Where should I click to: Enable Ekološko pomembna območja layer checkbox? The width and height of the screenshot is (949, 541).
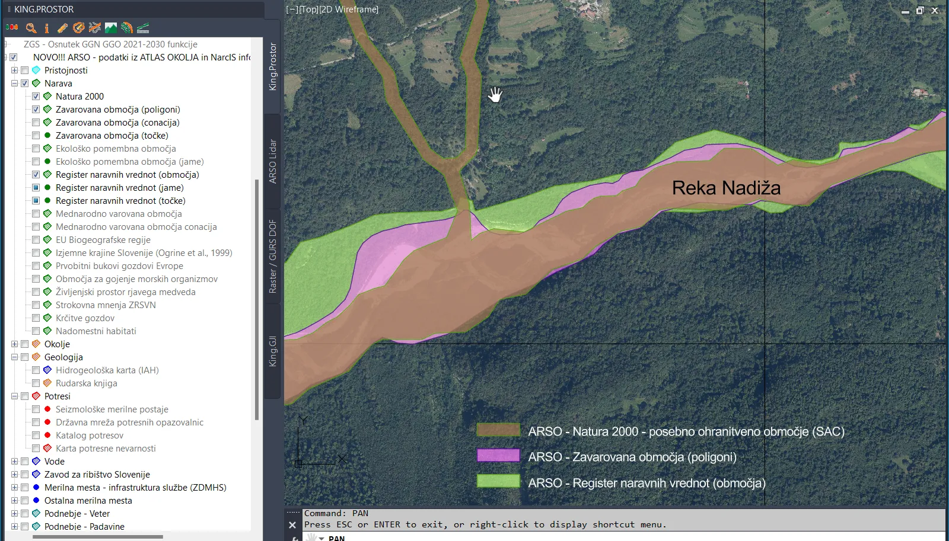36,149
